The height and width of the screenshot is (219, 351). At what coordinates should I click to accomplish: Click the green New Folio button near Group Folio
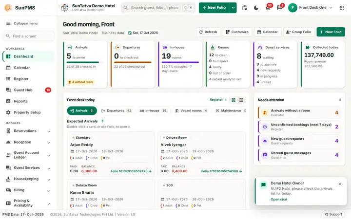[331, 32]
